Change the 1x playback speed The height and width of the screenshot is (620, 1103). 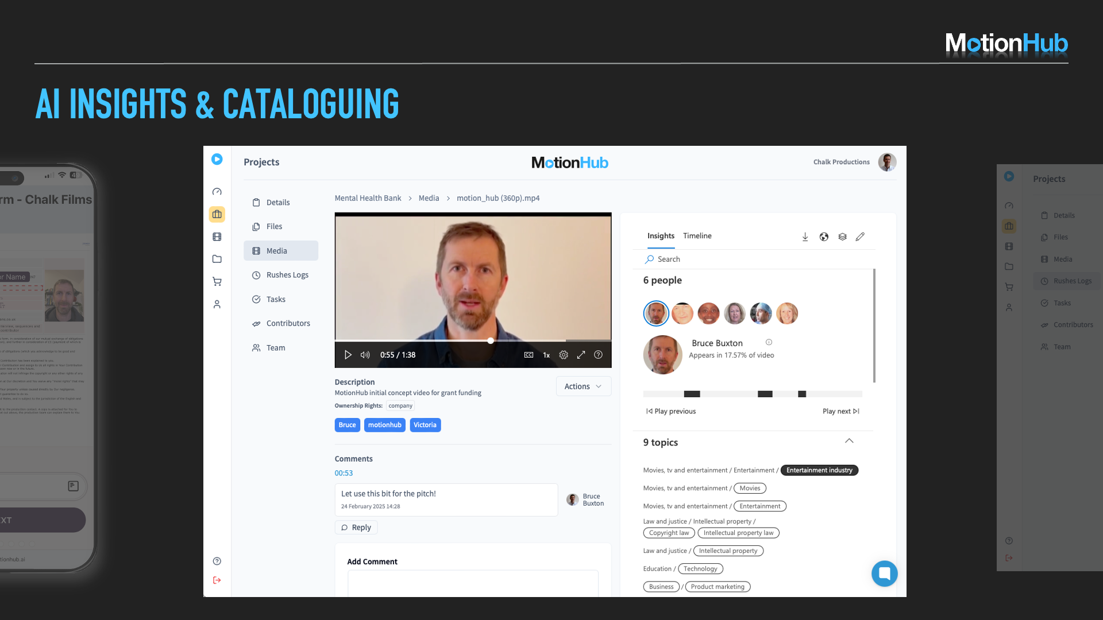click(546, 355)
